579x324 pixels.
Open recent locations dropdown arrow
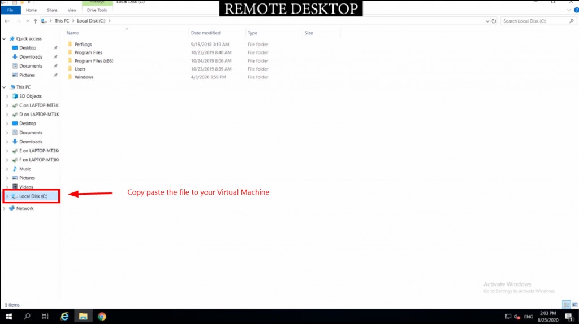click(x=28, y=21)
